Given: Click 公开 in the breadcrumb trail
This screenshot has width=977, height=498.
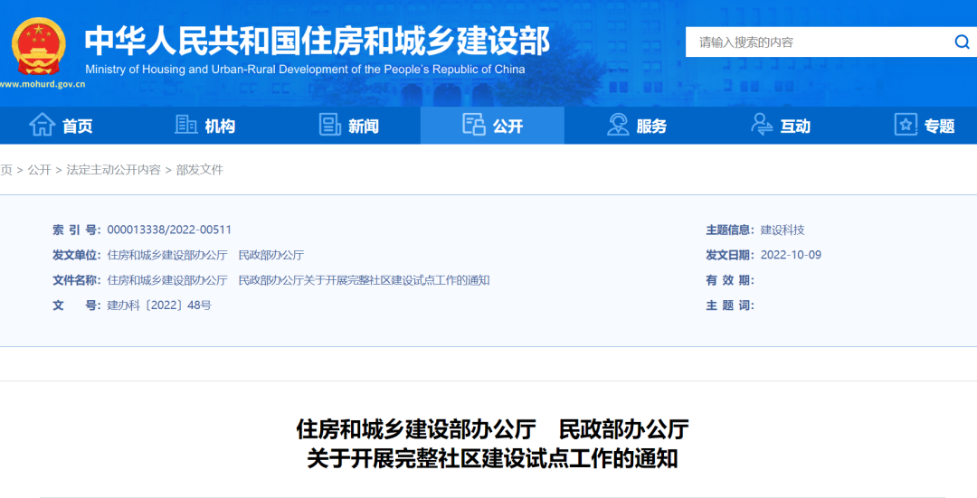Looking at the screenshot, I should [x=39, y=170].
